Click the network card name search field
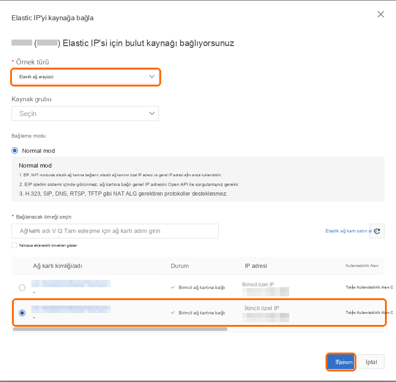The width and height of the screenshot is (396, 382). (139, 231)
